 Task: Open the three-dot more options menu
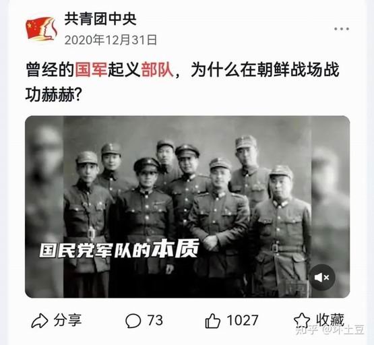[x=342, y=29]
